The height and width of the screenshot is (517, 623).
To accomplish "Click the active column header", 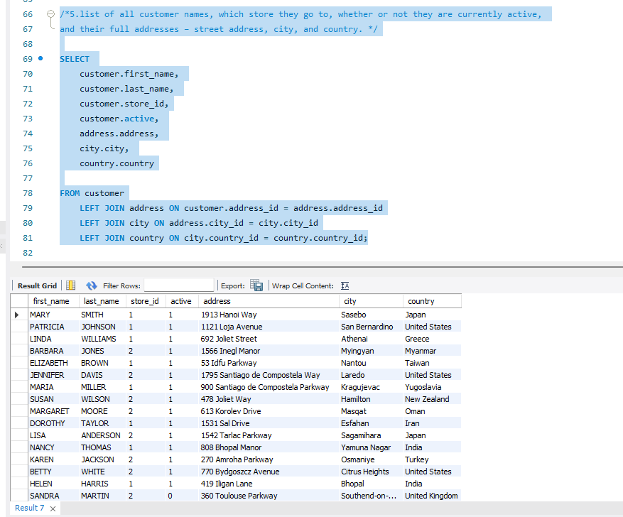I will pos(180,300).
